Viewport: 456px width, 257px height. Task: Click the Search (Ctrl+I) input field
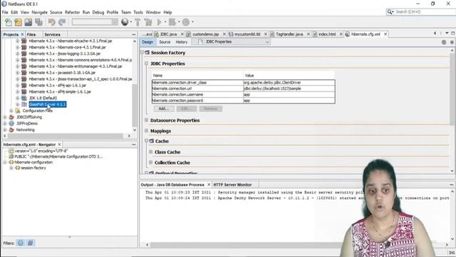tap(425, 12)
